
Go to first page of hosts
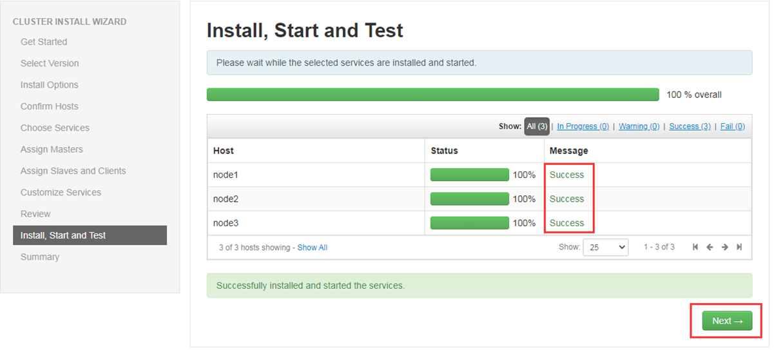click(x=695, y=247)
